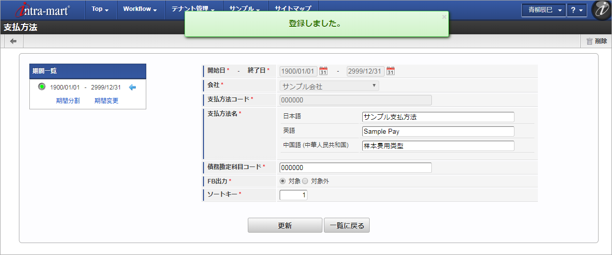The height and width of the screenshot is (255, 612).
Task: Click the 支払方法コード field
Action: pyautogui.click(x=356, y=100)
